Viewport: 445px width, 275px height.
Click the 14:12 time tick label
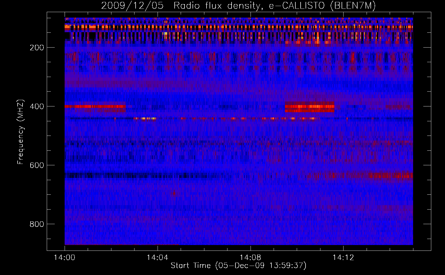point(343,258)
